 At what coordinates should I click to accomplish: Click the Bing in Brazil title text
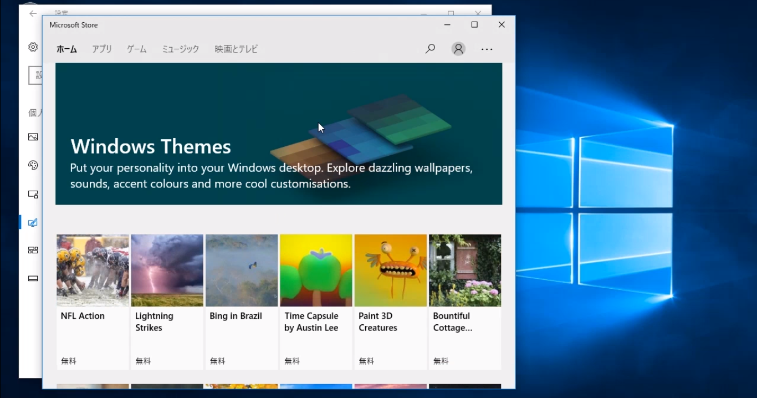coord(236,316)
